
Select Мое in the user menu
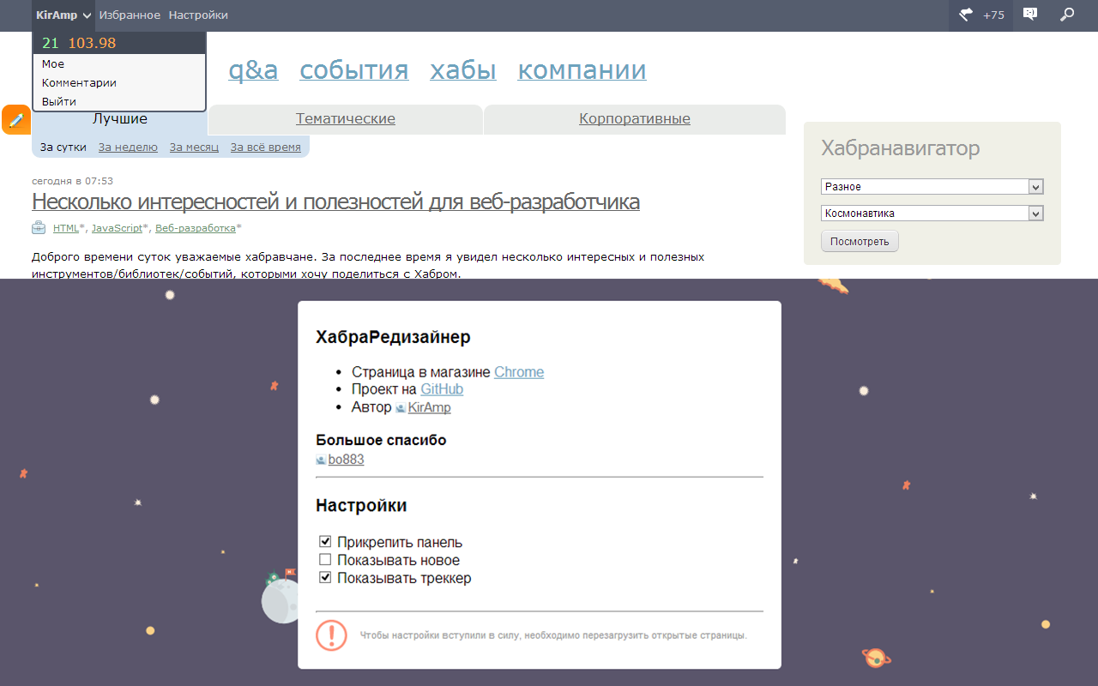53,64
